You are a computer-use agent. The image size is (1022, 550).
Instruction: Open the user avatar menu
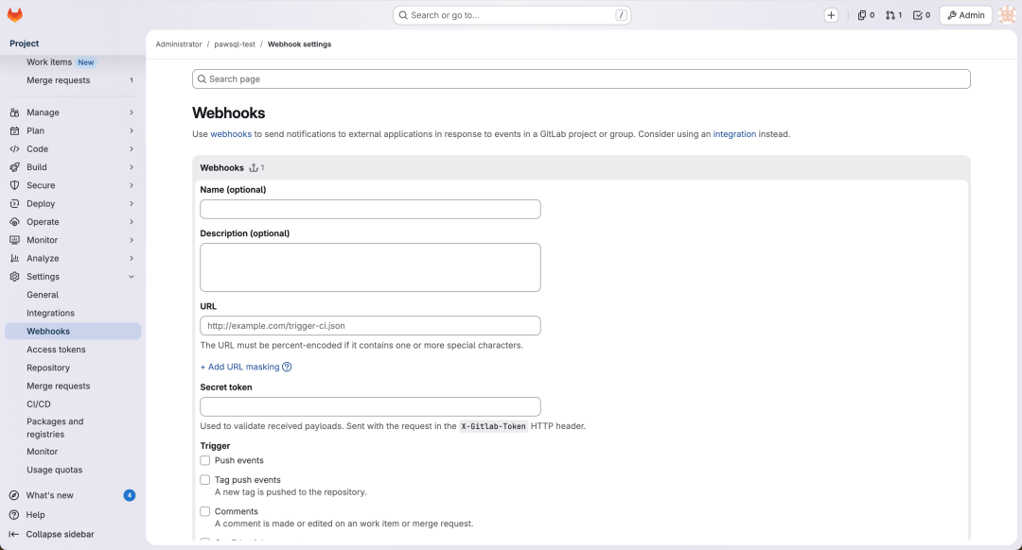[x=1007, y=15]
